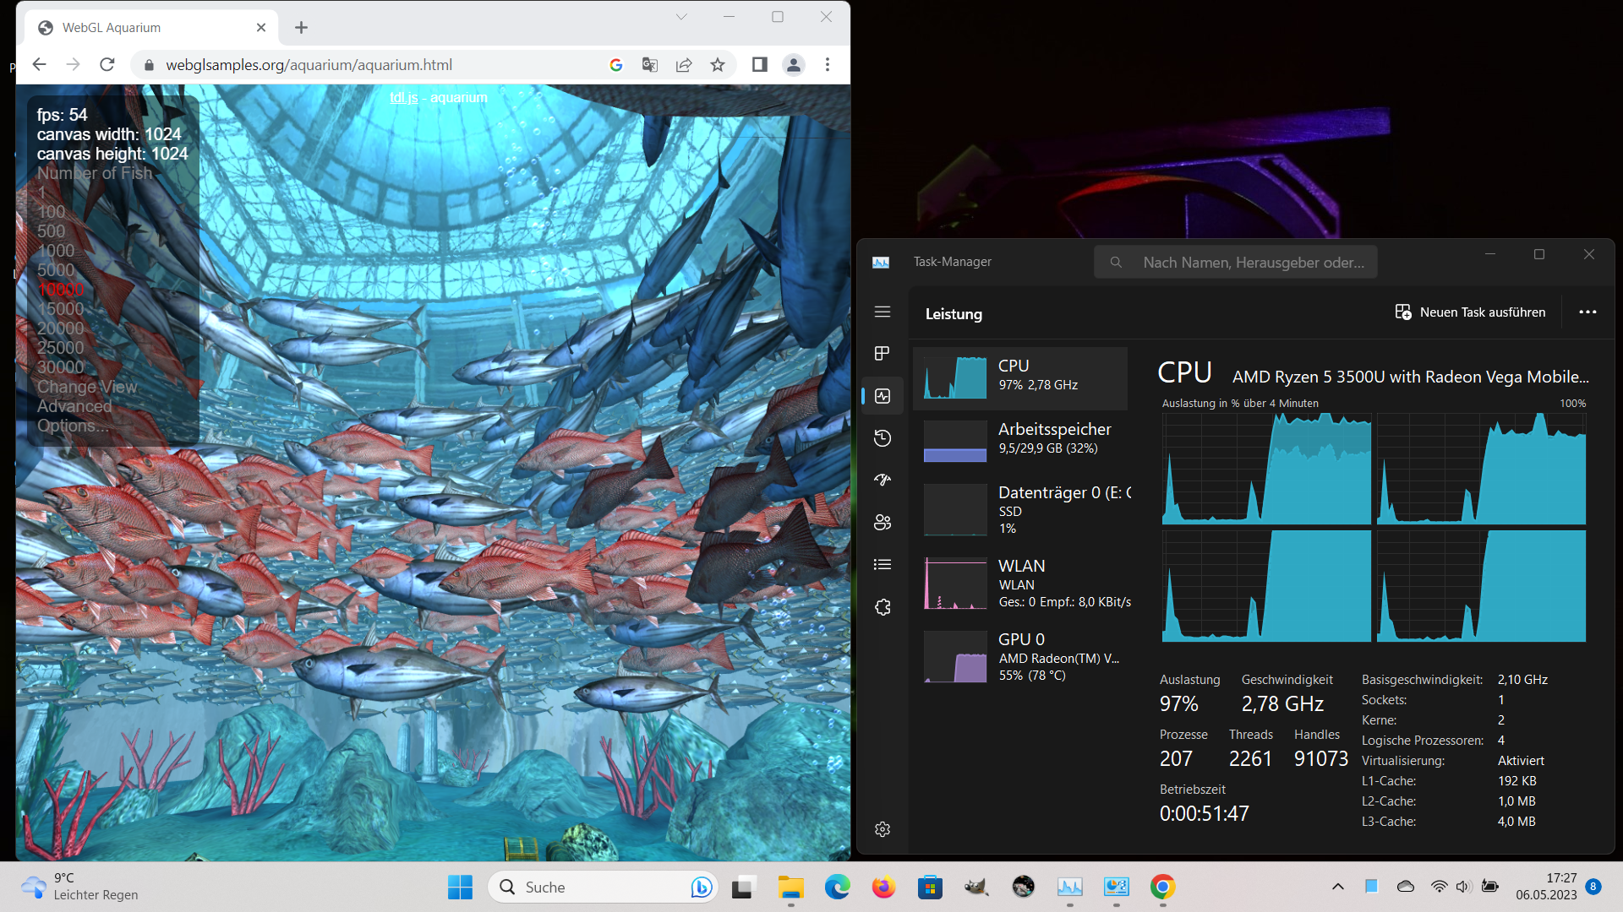This screenshot has width=1623, height=912.
Task: Select 500 fish option
Action: [x=51, y=231]
